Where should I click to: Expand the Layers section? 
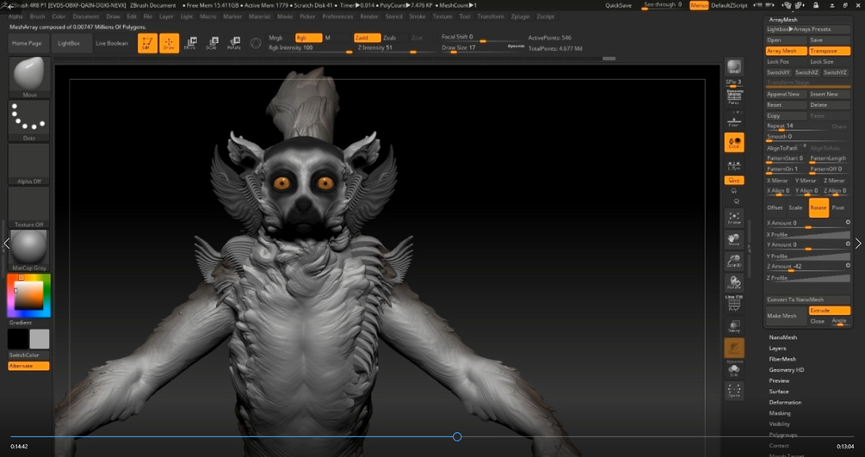777,349
